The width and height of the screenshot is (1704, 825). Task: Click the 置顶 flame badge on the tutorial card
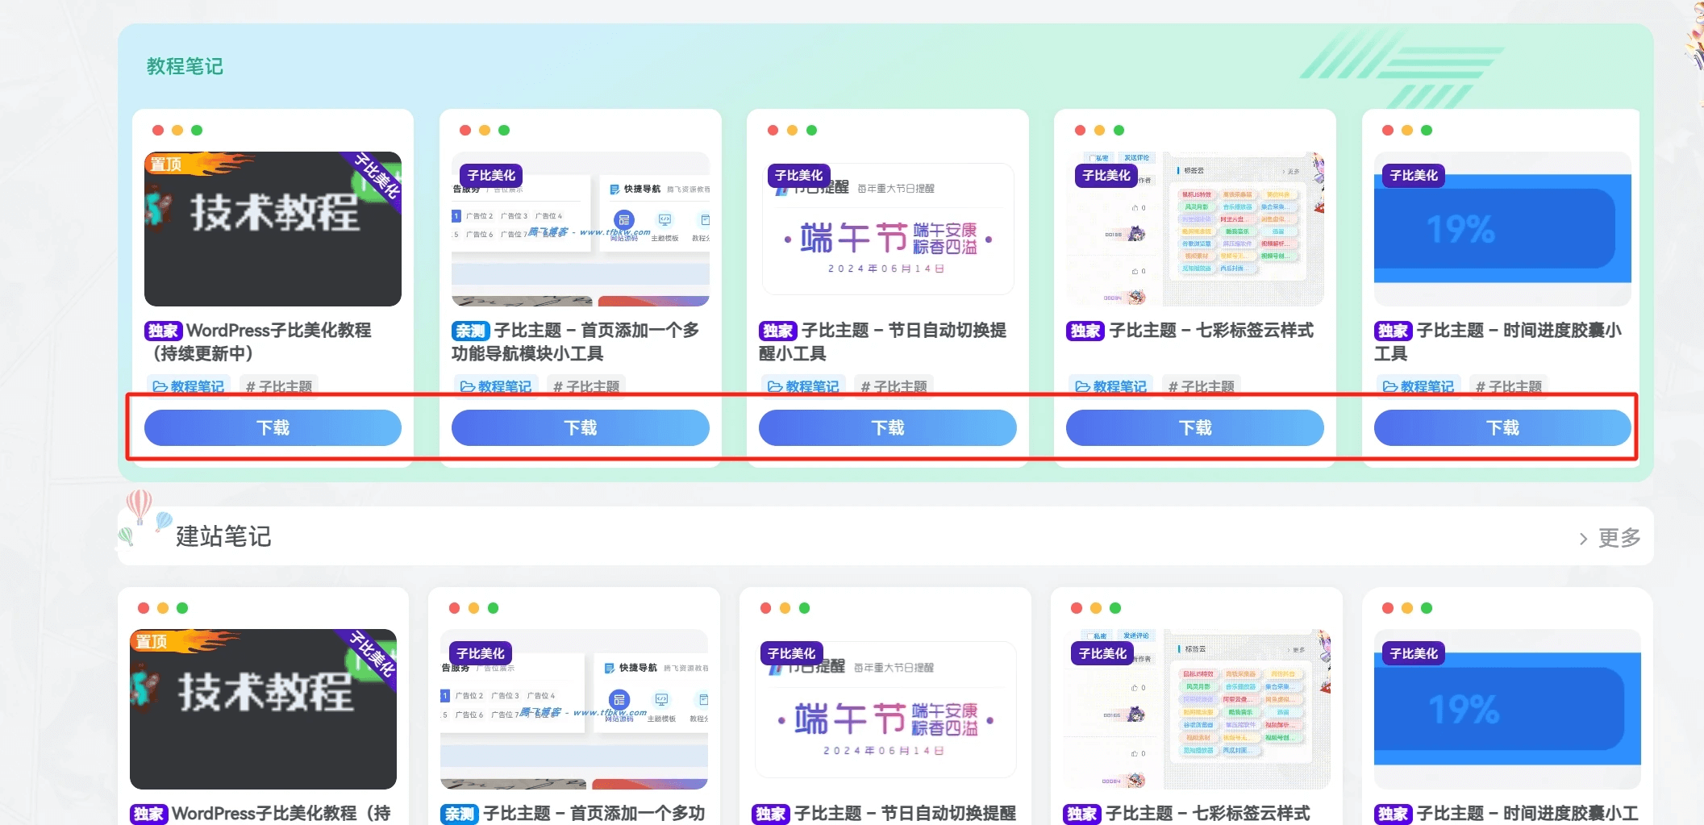point(167,164)
